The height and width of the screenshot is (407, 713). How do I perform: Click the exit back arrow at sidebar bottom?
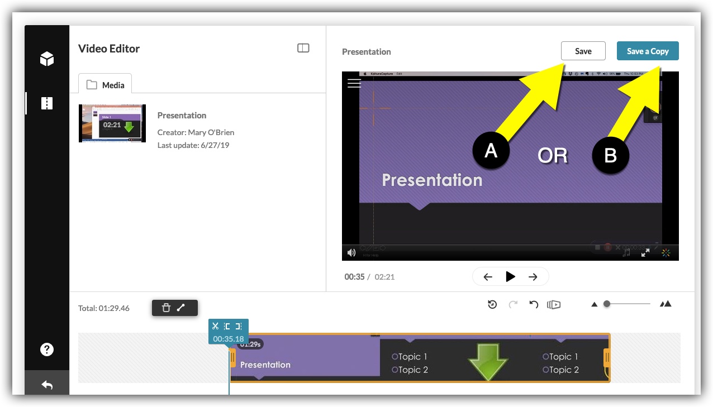coord(47,385)
